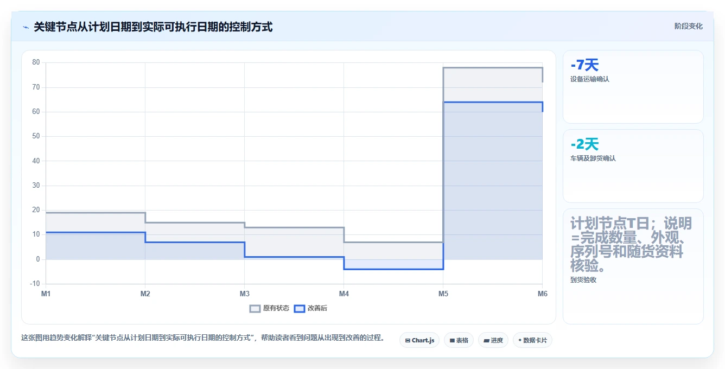The height and width of the screenshot is (369, 725).
Task: Click the chart explanation caption below the graph
Action: coord(203,338)
